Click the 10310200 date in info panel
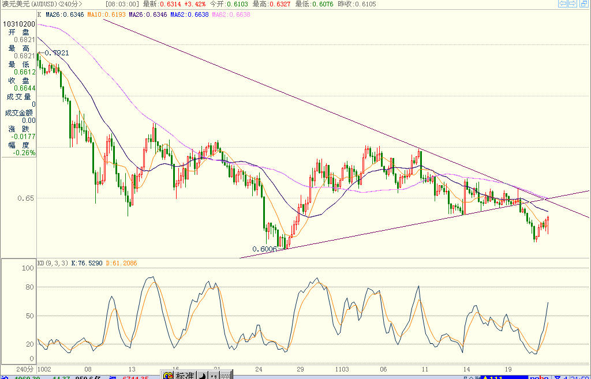Image resolution: width=591 pixels, height=379 pixels. 19,24
